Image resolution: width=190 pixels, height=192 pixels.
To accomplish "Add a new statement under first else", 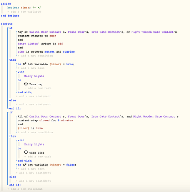I will tap(33, 104).
